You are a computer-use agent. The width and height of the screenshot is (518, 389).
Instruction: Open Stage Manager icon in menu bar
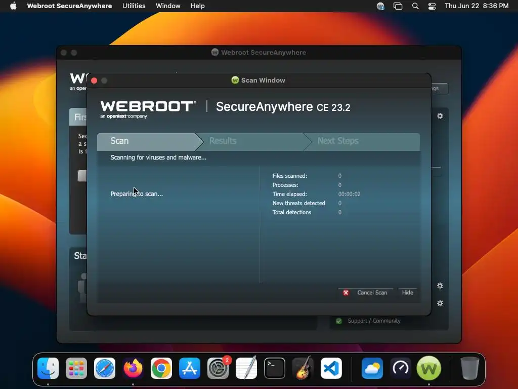tap(398, 6)
